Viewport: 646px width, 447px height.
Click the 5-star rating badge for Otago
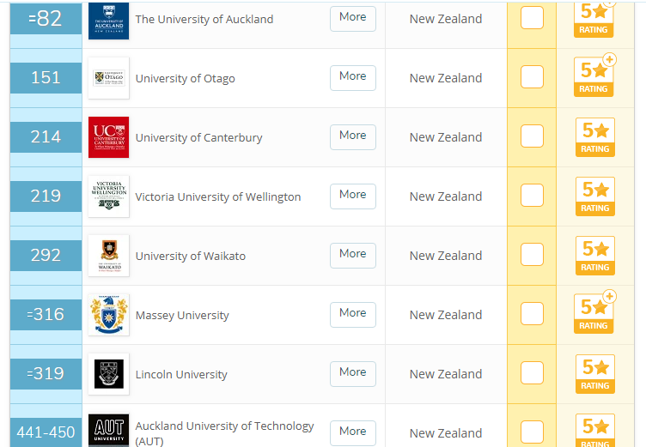click(x=594, y=77)
